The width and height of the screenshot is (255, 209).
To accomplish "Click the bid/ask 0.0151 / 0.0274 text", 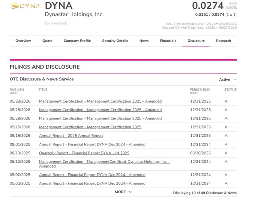I will coord(210,15).
